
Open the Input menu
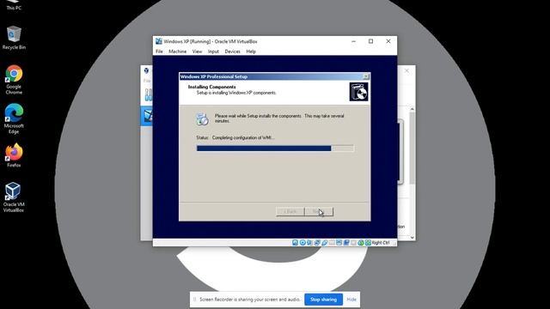pos(213,51)
